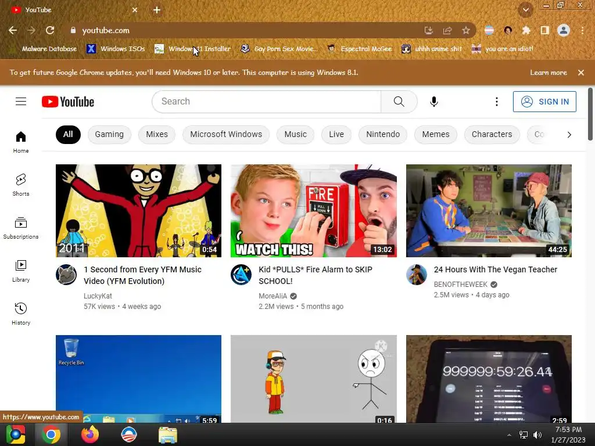Open 'you are an idiot!' bookmark
Screen dimensions: 595x446
coord(502,49)
